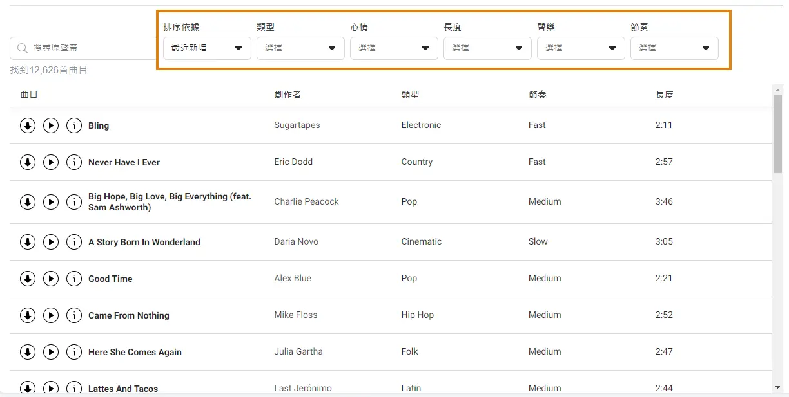Play Big Hope, Big Love, Big Everything

pyautogui.click(x=51, y=202)
